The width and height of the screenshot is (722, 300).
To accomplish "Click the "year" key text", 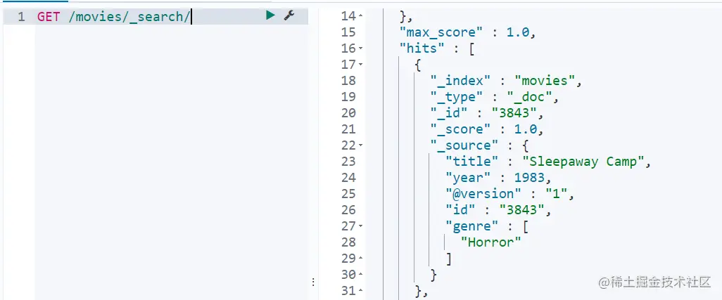I will (x=468, y=178).
